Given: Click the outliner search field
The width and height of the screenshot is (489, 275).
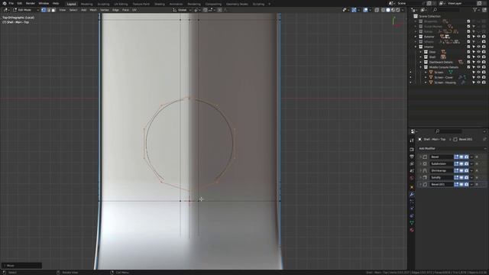Looking at the screenshot, I should click(447, 10).
